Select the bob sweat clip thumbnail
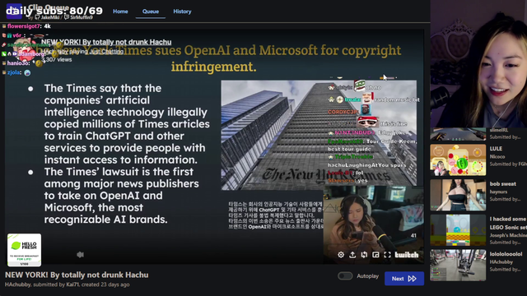 458,195
